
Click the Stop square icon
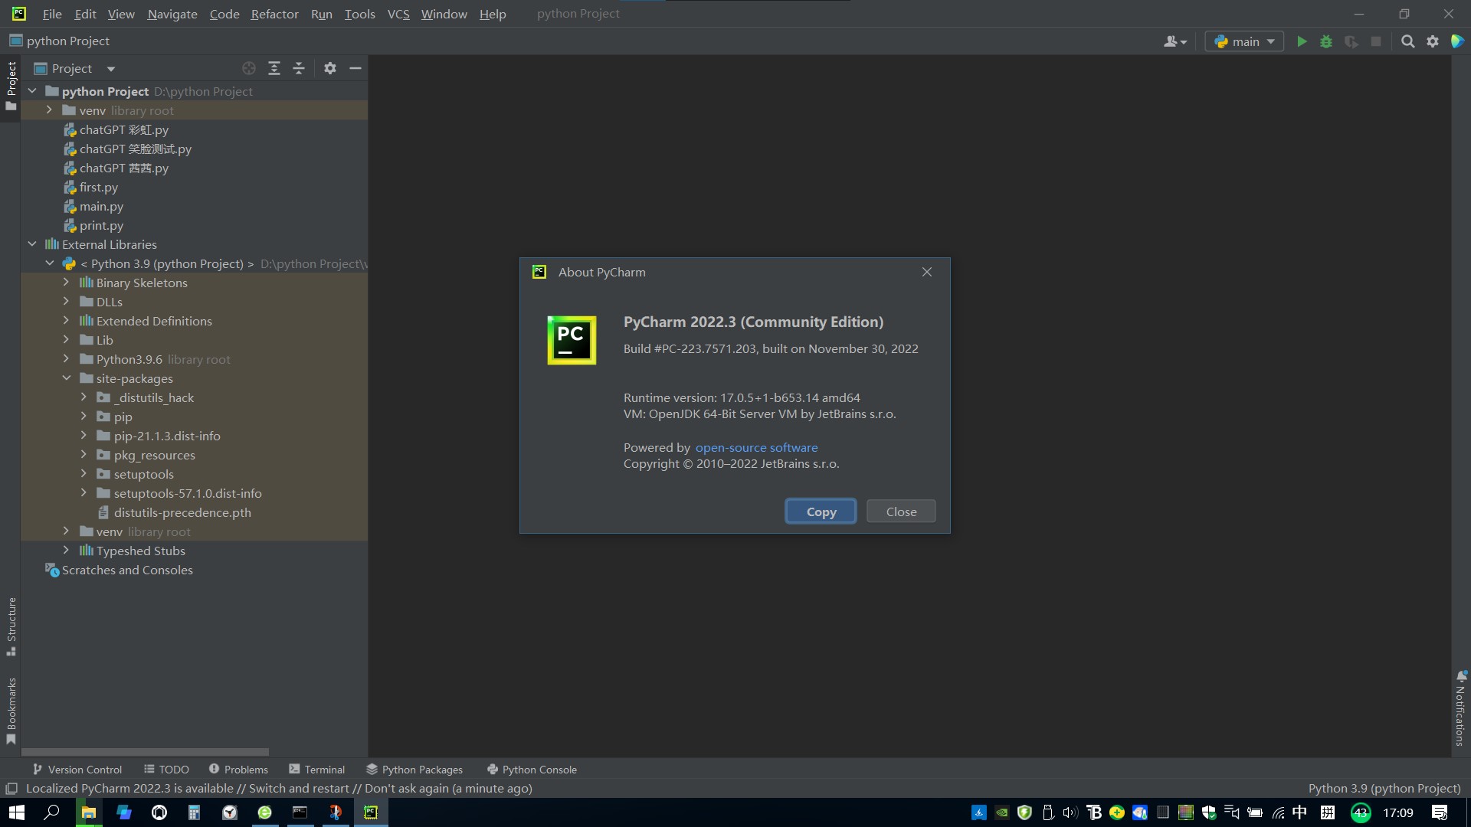pos(1376,41)
